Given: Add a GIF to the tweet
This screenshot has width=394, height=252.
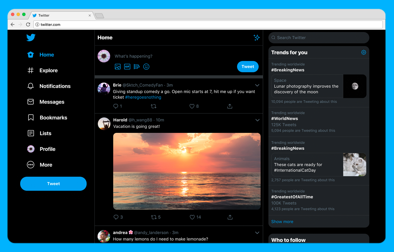Looking at the screenshot, I should [x=127, y=67].
